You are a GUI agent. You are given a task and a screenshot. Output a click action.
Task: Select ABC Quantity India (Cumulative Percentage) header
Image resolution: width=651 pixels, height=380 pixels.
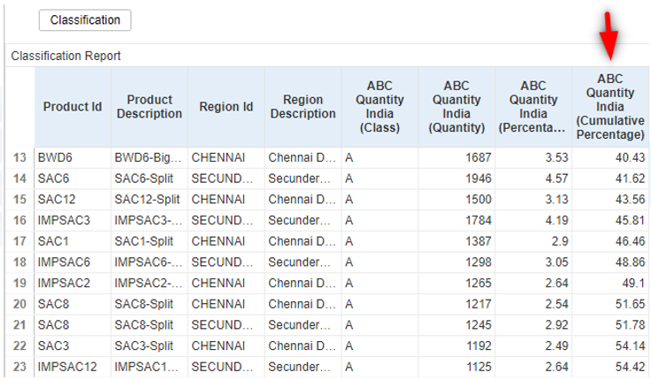click(610, 107)
